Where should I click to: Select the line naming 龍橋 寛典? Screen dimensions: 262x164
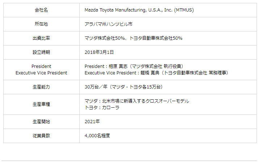click(156, 73)
